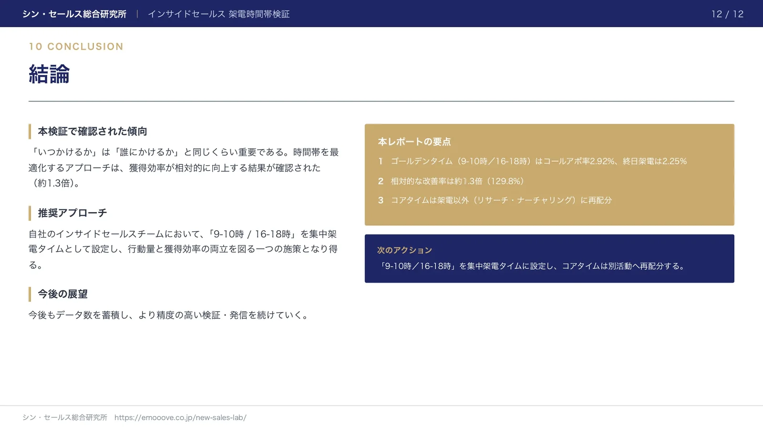Click the main heading 結論
The image size is (763, 429).
click(x=49, y=74)
